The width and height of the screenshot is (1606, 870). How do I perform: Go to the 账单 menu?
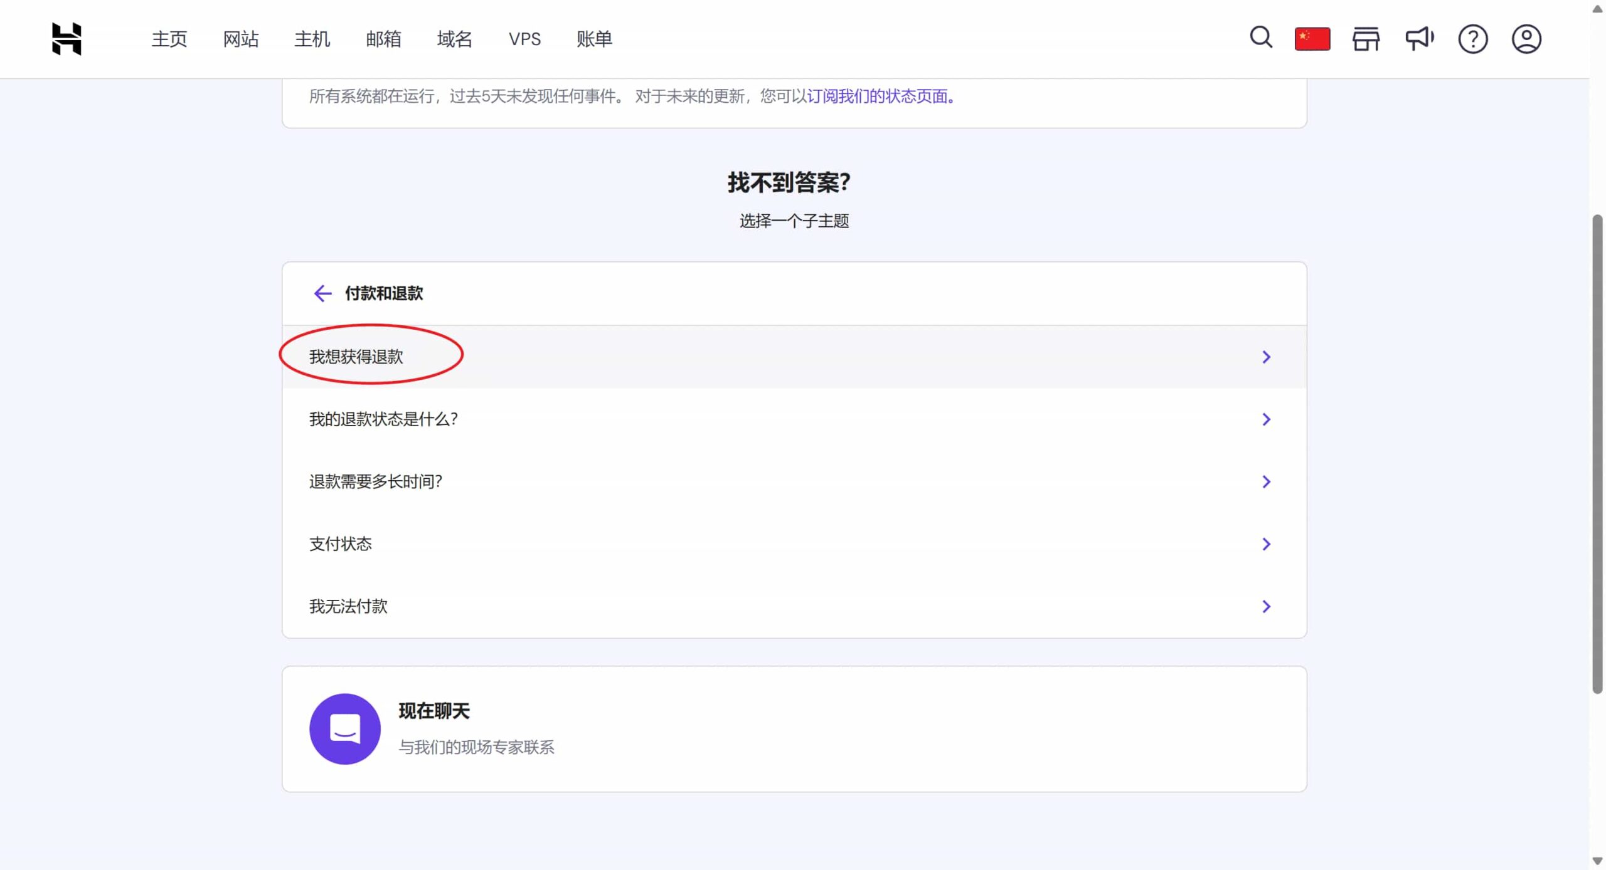click(593, 39)
